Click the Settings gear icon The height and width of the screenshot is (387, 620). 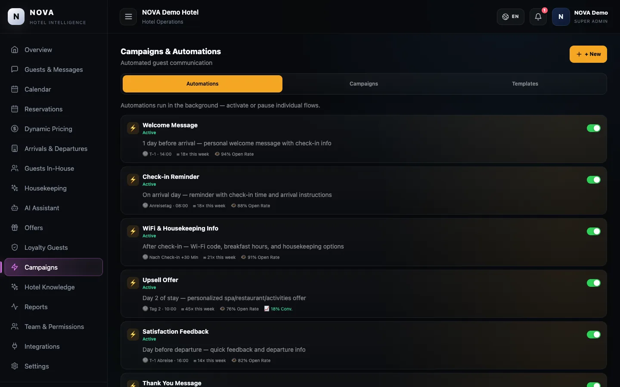pyautogui.click(x=15, y=366)
